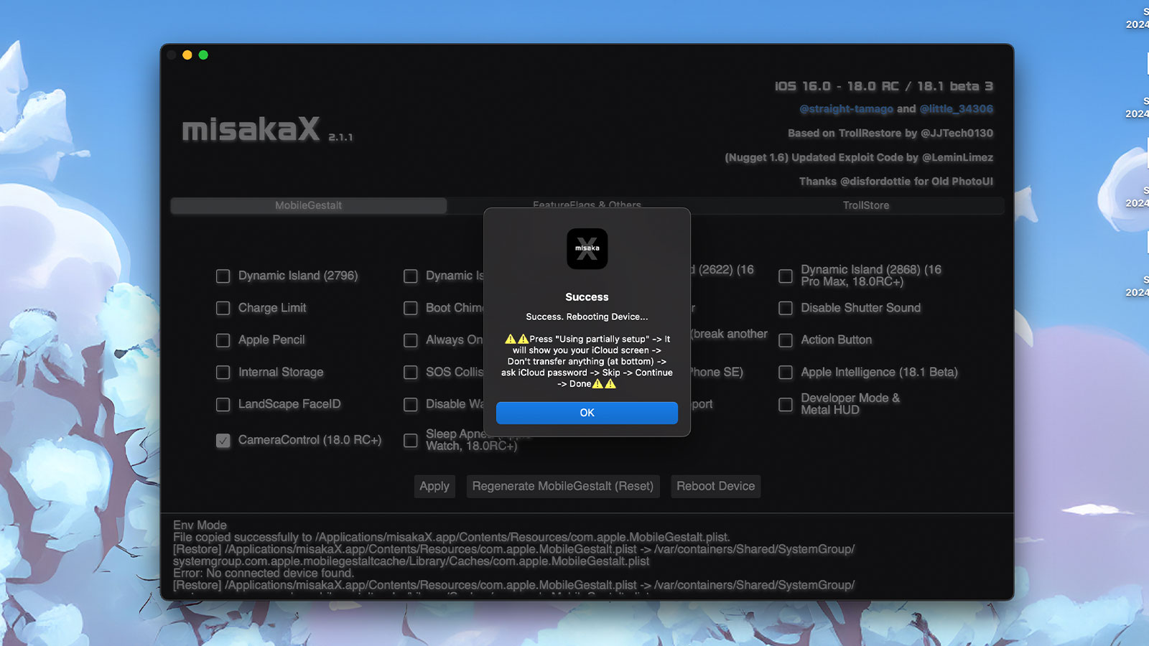This screenshot has height=646, width=1149.
Task: Check the Internal Storage option
Action: (223, 373)
